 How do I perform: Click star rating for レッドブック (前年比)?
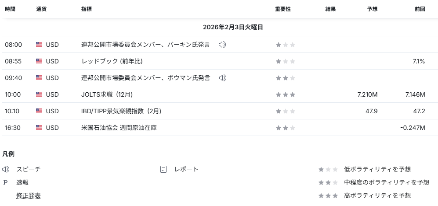coord(285,61)
